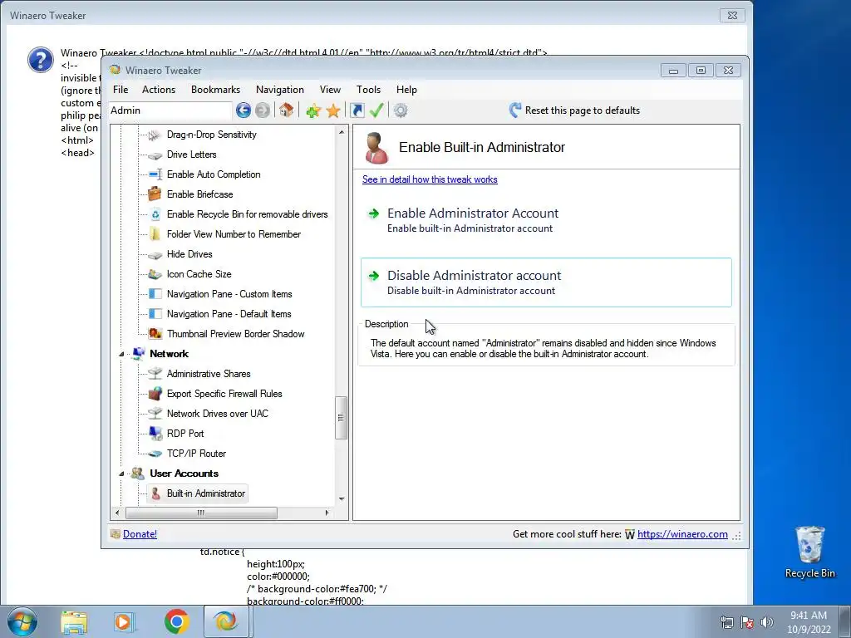The height and width of the screenshot is (638, 851).
Task: Click the Recycle Bin for removable drivers icon
Action: click(155, 214)
